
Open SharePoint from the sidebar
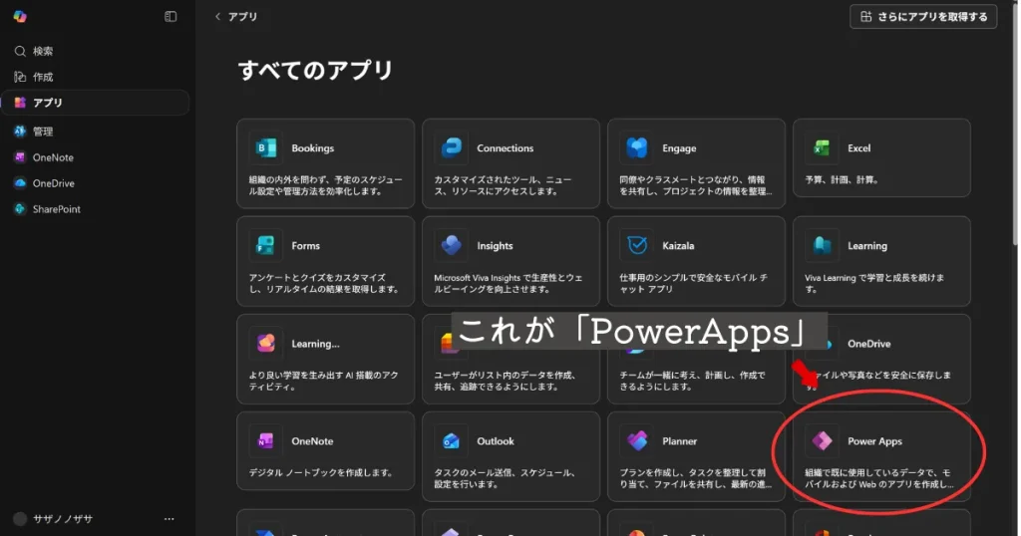pyautogui.click(x=56, y=209)
